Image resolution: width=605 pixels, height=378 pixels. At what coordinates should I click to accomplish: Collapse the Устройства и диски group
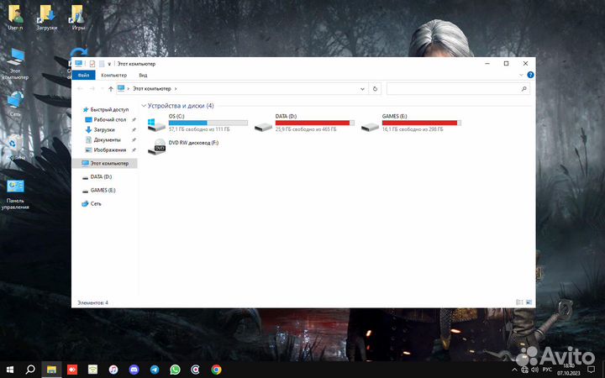[144, 106]
